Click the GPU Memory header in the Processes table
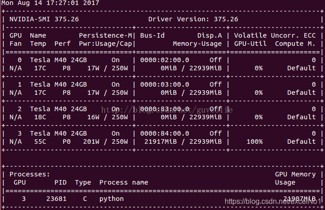Screen dimensions: 325x210 (x=295, y=174)
